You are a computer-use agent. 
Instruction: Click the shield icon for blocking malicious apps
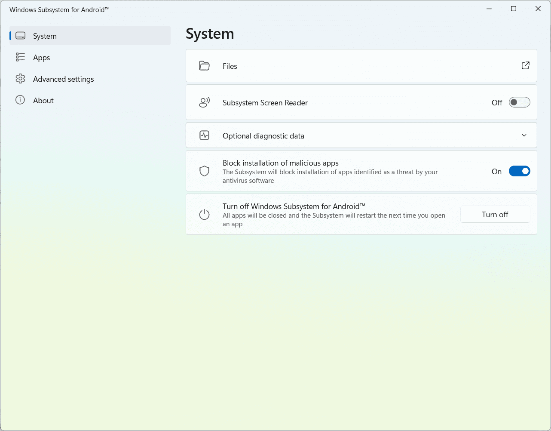tap(204, 171)
